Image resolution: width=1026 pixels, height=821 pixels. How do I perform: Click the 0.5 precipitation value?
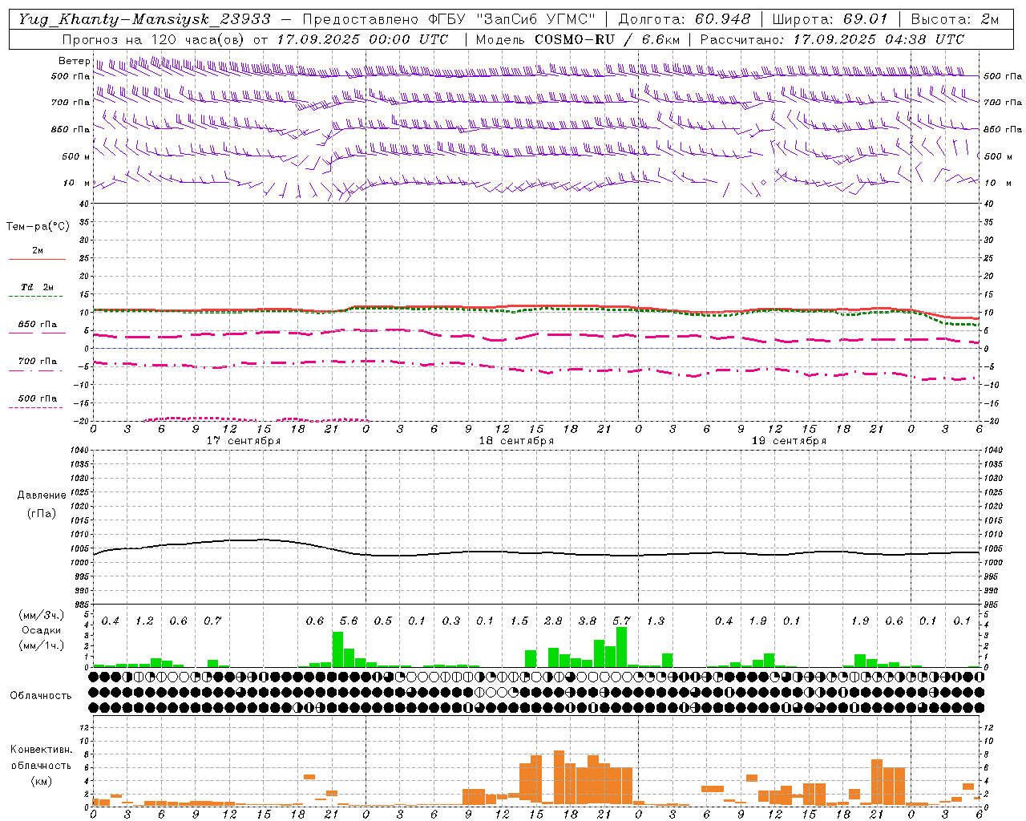click(383, 621)
